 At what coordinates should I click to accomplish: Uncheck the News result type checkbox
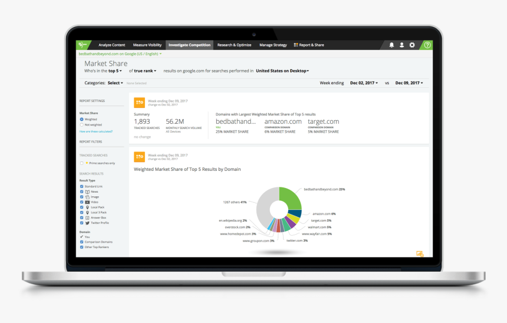pos(81,192)
